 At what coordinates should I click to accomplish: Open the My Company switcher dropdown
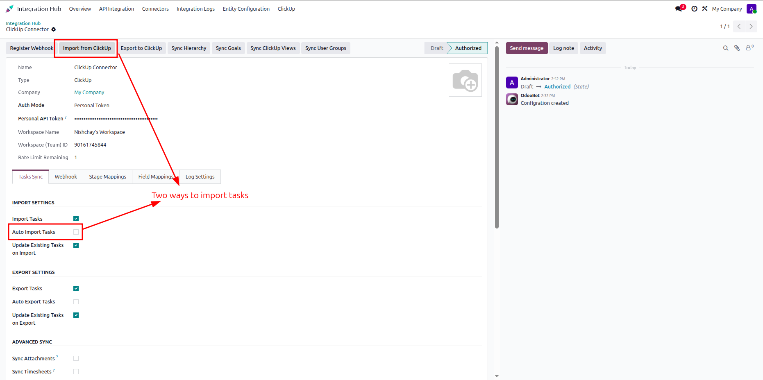727,9
